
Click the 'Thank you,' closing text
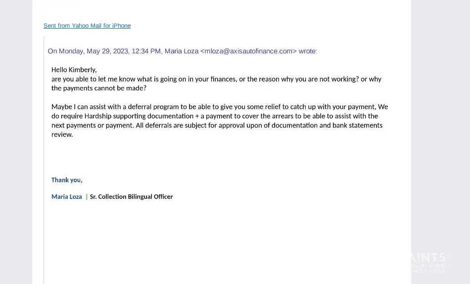tap(67, 180)
